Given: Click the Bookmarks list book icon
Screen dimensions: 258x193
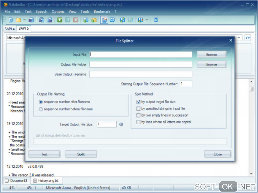Looking at the screenshot, I should [x=141, y=20].
